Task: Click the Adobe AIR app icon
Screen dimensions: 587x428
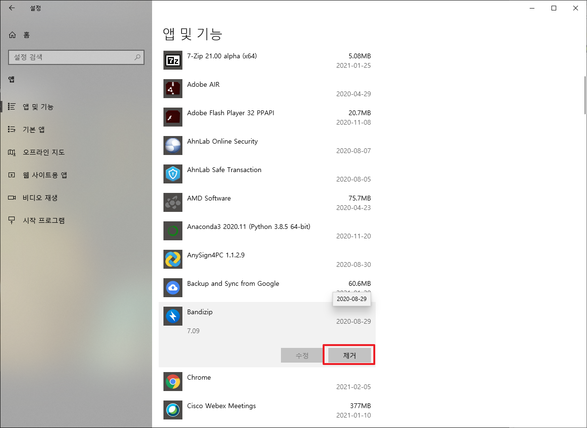Action: [x=172, y=89]
